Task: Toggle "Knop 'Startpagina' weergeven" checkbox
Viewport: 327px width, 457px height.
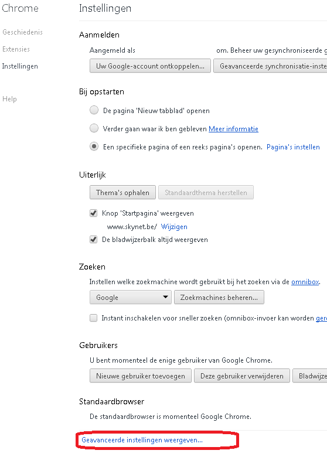Action: pos(93,213)
